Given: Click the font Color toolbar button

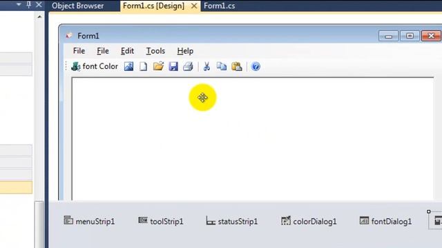Looking at the screenshot, I should pyautogui.click(x=94, y=66).
